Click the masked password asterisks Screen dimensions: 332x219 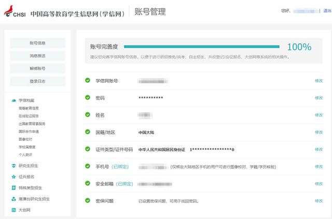point(151,98)
